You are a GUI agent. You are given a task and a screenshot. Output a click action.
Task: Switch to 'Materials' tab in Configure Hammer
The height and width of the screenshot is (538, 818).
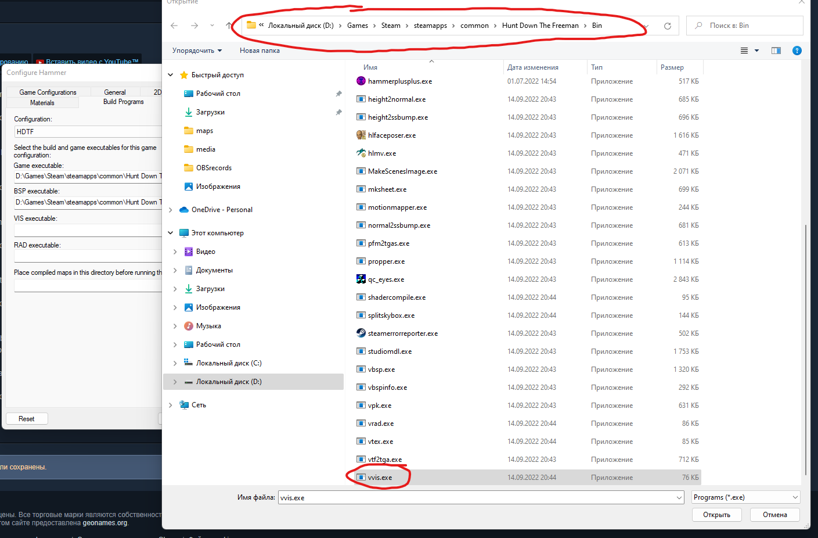point(42,103)
